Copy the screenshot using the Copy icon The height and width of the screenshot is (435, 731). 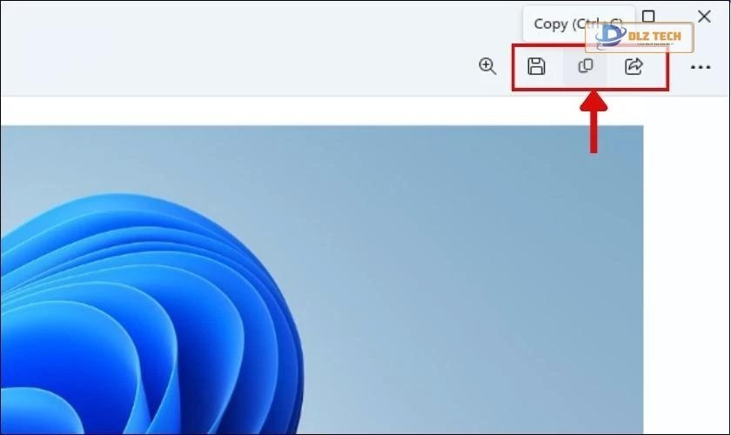pos(586,66)
